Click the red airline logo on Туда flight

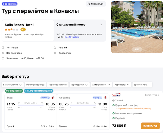(x=53, y=98)
